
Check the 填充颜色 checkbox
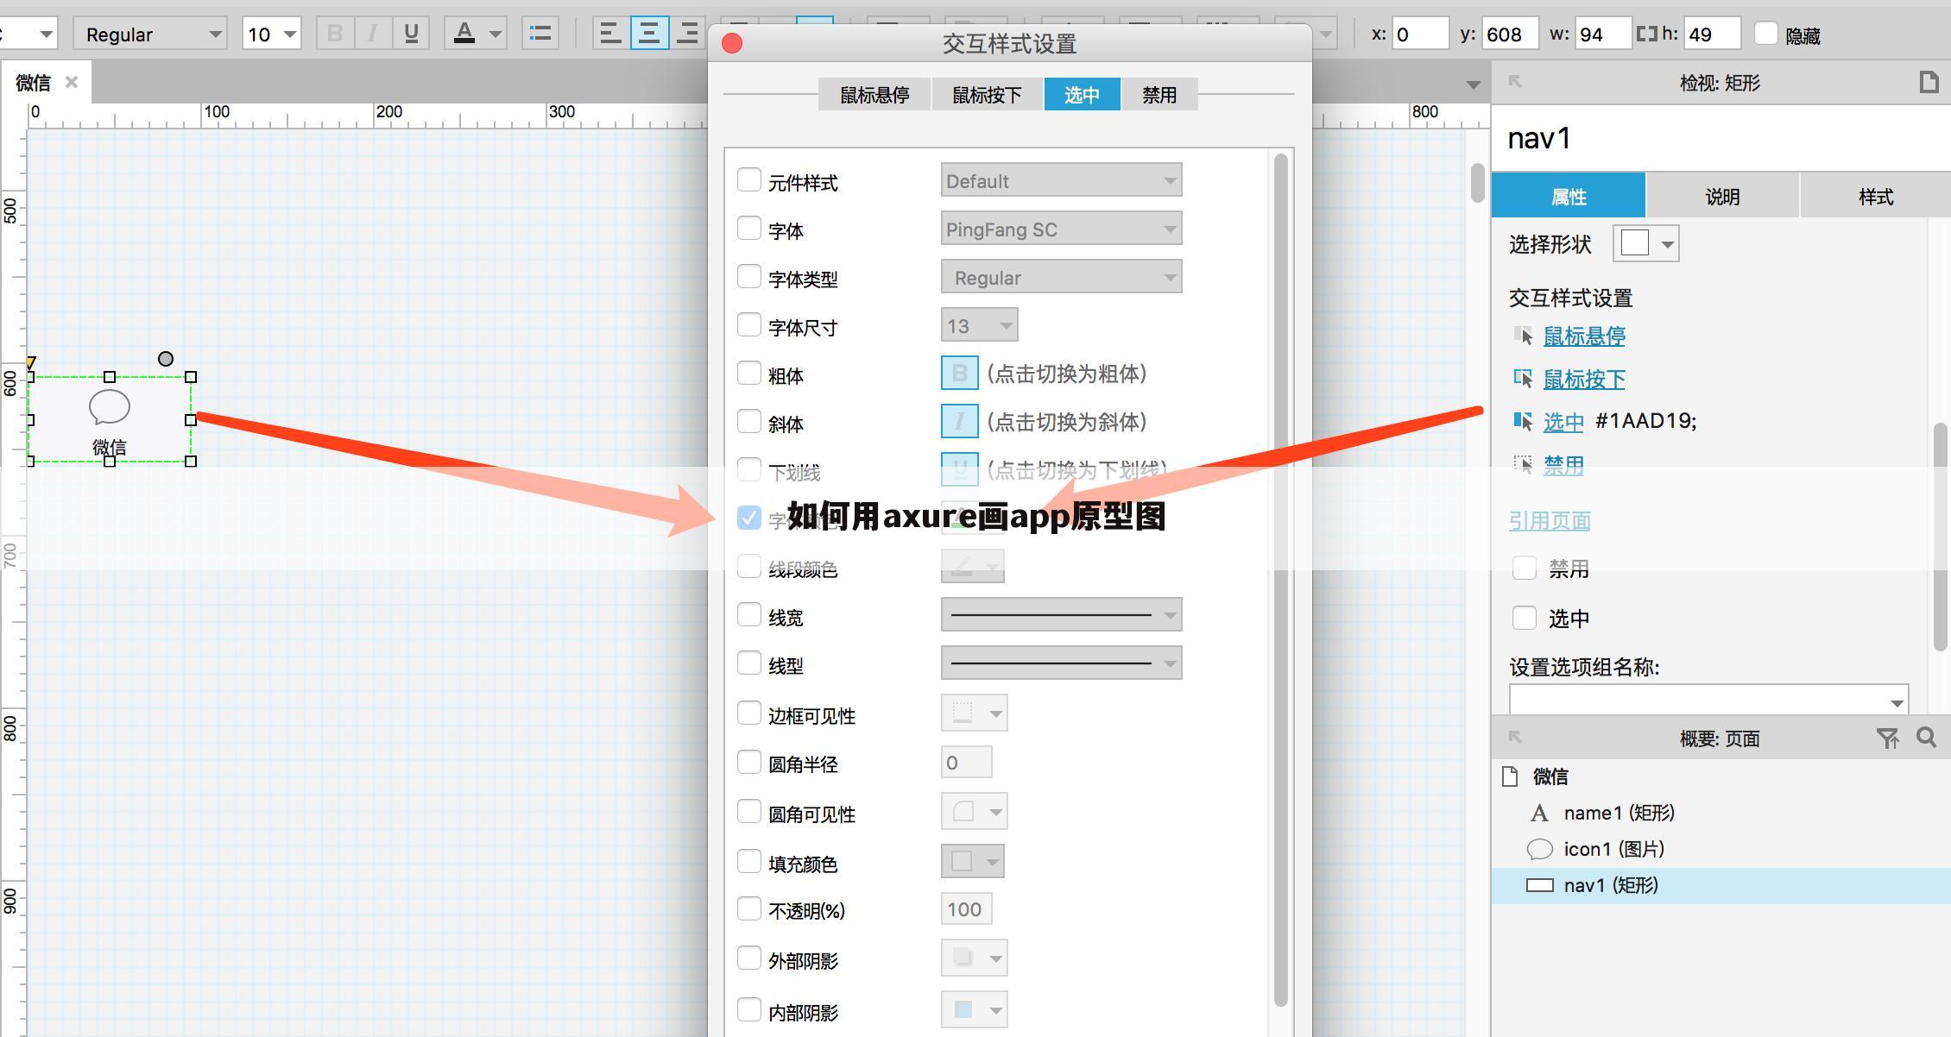coord(749,862)
